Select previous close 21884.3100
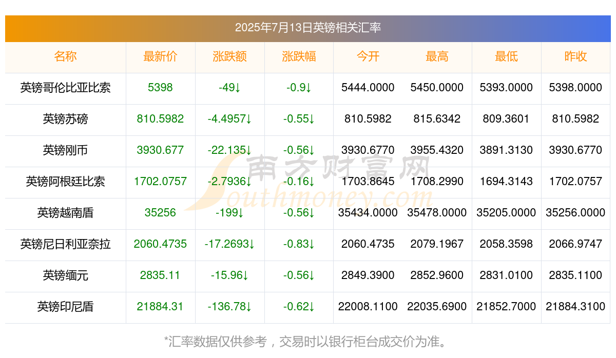Viewport: 616px width, 358px height. tap(575, 307)
